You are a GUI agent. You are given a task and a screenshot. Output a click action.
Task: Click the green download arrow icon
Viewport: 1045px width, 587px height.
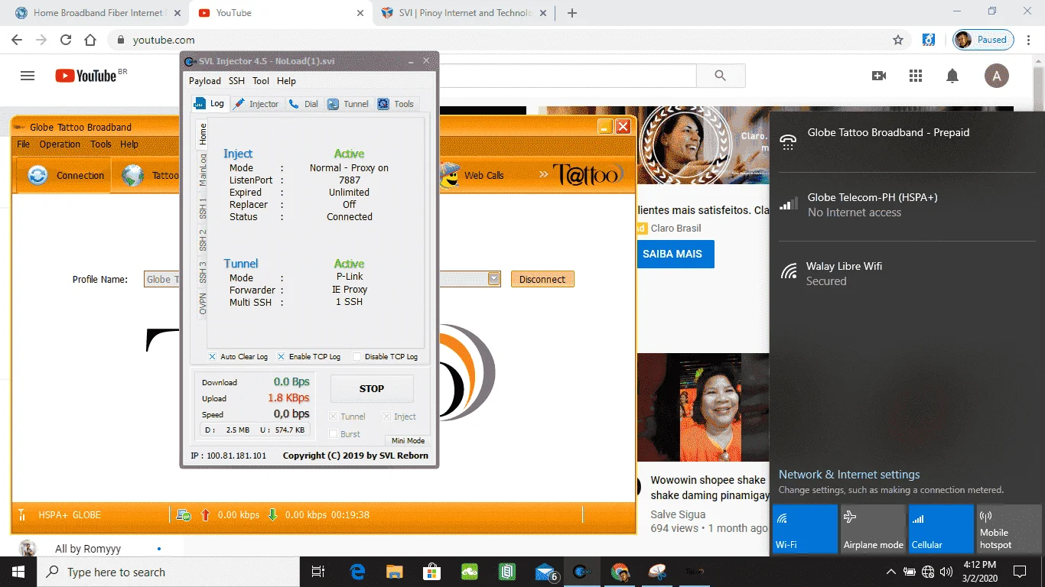click(272, 514)
